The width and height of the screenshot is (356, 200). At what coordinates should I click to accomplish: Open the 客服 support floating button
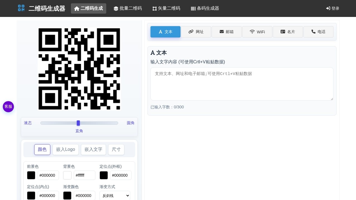tap(8, 107)
